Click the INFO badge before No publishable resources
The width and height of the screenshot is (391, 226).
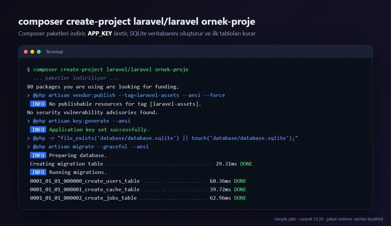[38, 104]
